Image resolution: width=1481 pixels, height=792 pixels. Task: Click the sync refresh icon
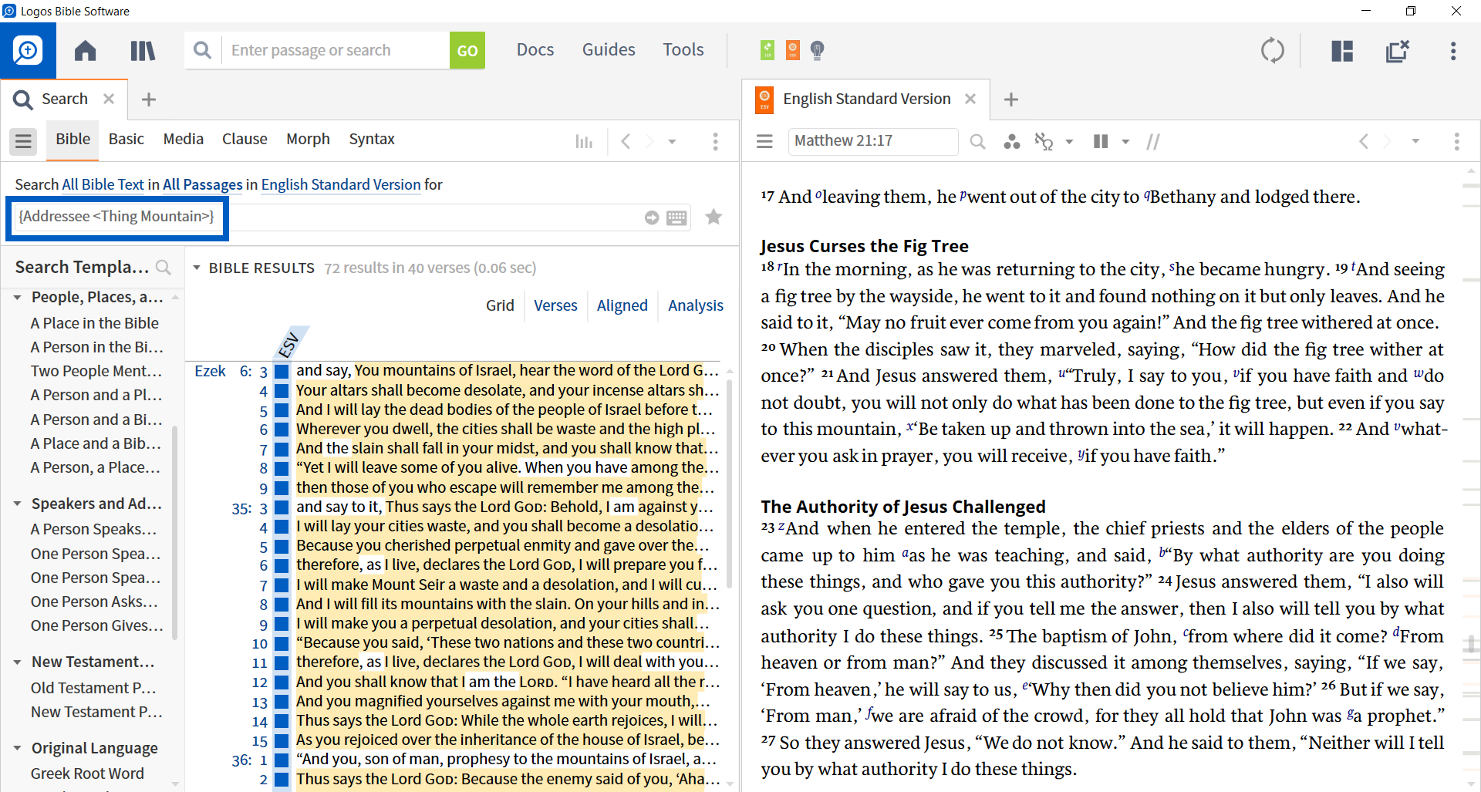click(x=1273, y=51)
